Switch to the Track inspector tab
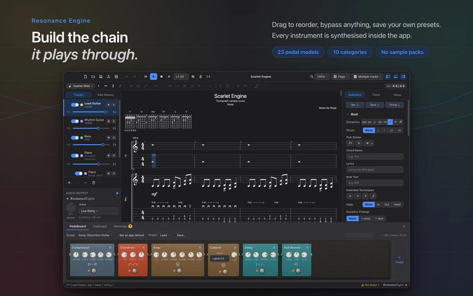Viewport: 473px width, 296px height. 376,95
